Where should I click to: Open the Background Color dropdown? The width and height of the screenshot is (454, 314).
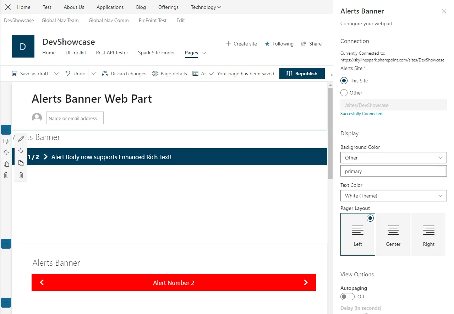(393, 158)
